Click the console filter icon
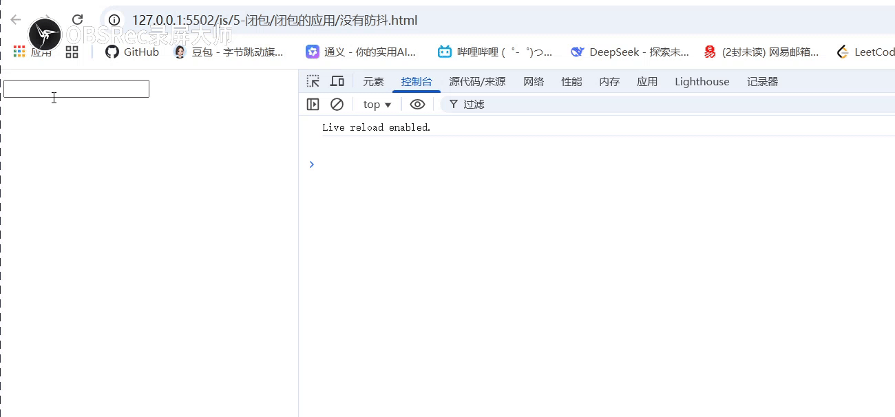Viewport: 895px width, 417px height. 452,104
